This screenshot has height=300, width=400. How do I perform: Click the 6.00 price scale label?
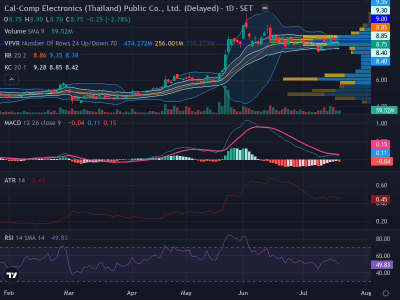pos(381,80)
